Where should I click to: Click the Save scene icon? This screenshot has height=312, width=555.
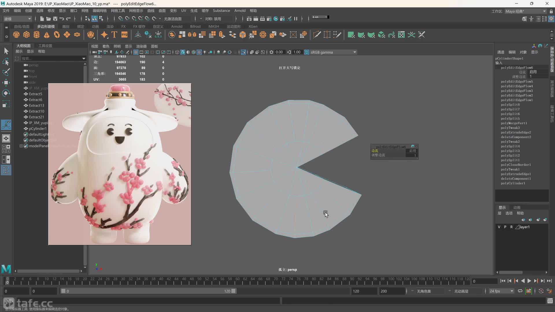55,19
